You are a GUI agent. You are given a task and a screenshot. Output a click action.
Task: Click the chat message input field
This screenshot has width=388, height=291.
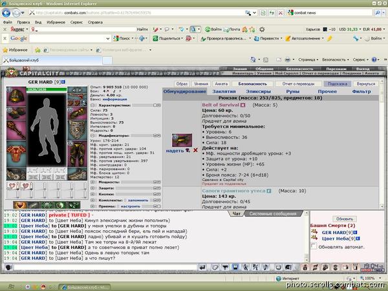point(105,267)
